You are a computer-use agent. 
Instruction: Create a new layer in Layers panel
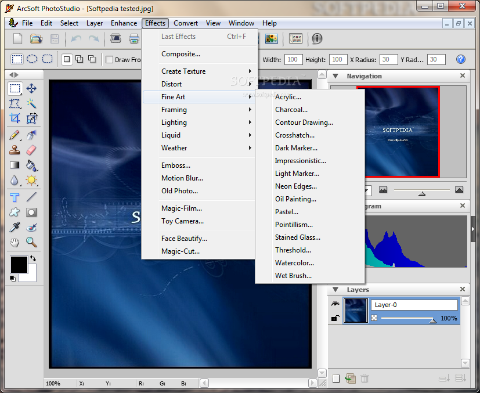pos(336,378)
